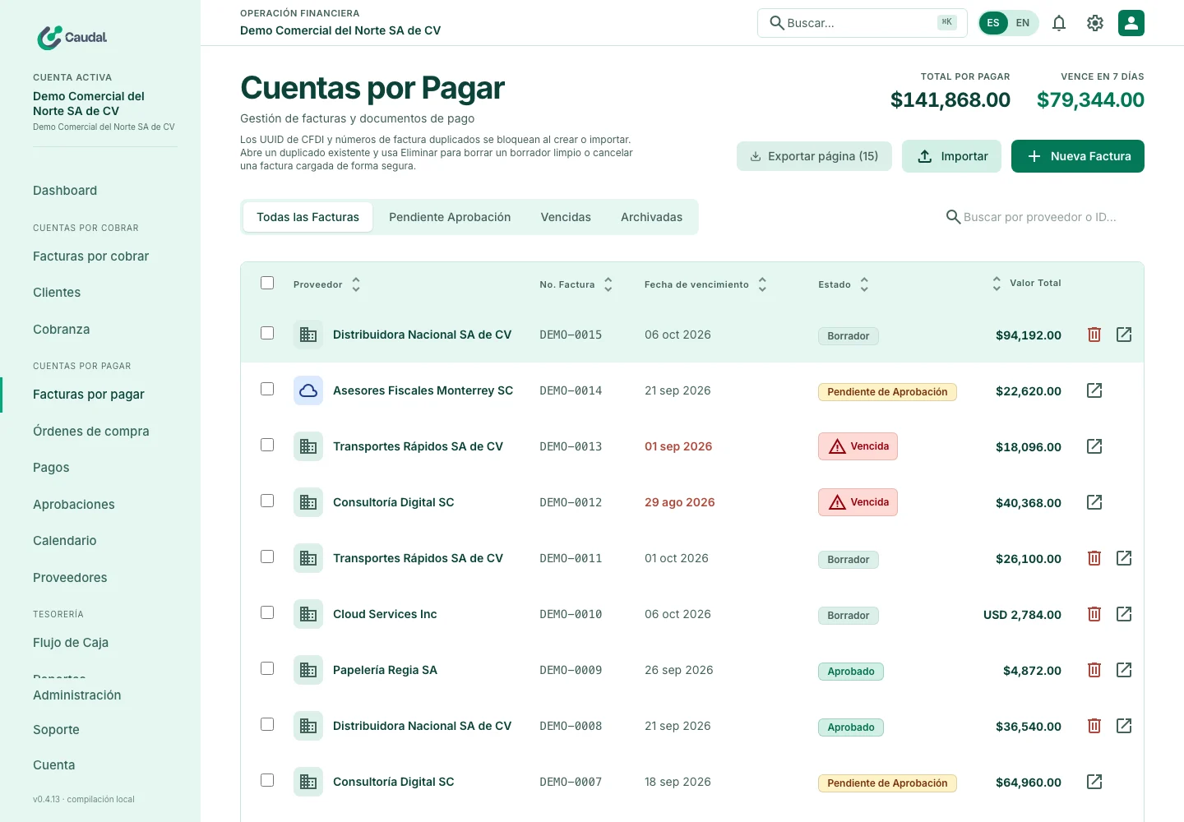Tick the Cloud Services Inc checkbox
The image size is (1184, 822).
tap(267, 612)
